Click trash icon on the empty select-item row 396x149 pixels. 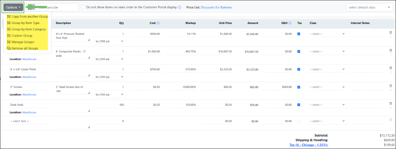point(391,120)
